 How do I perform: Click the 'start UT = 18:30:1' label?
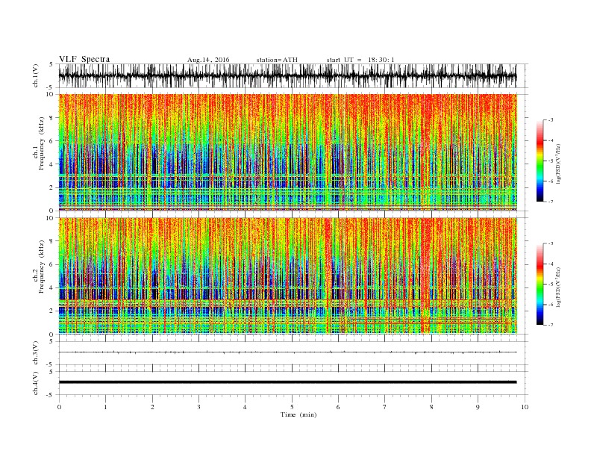(360, 60)
